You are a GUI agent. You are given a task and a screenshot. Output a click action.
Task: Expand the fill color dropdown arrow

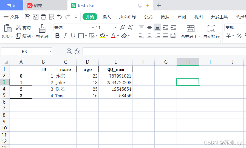[x=107, y=36]
